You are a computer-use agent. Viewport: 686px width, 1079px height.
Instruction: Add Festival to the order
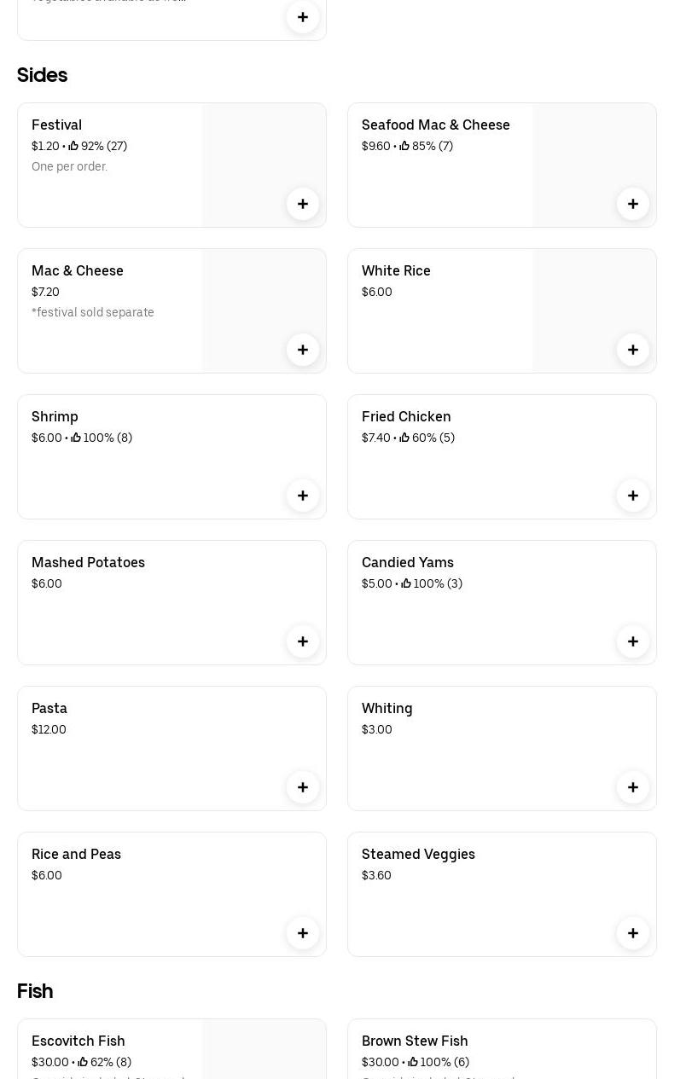303,204
